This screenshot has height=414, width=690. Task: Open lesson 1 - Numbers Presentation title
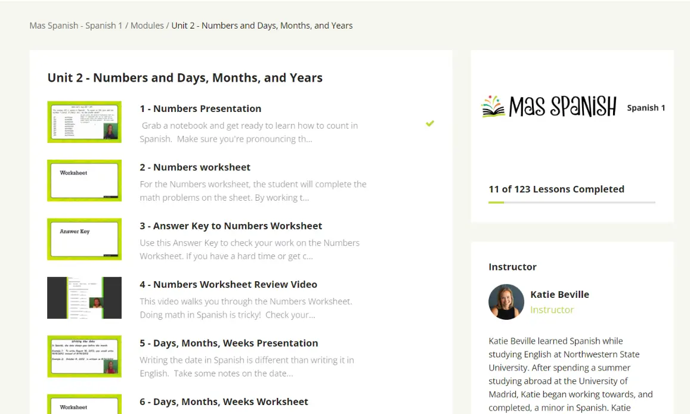(x=200, y=108)
